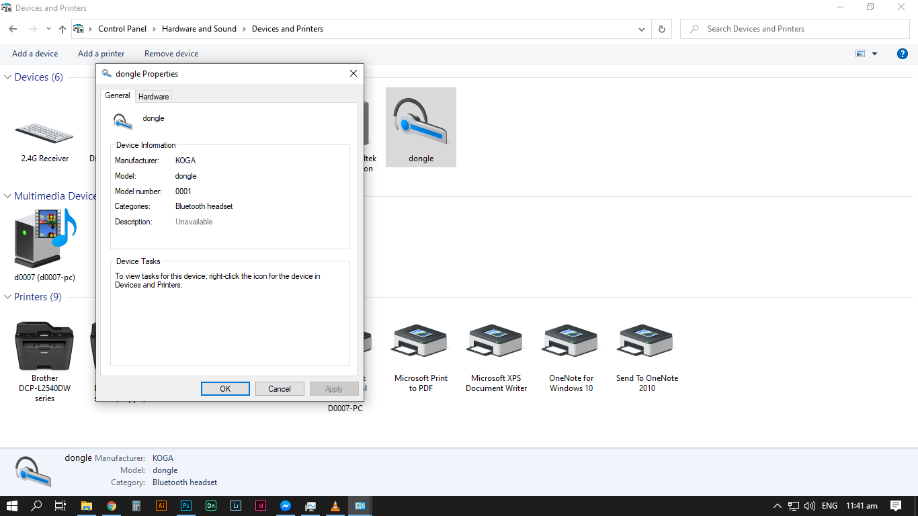Click the 11:41 am clock
918x516 pixels.
click(x=862, y=506)
